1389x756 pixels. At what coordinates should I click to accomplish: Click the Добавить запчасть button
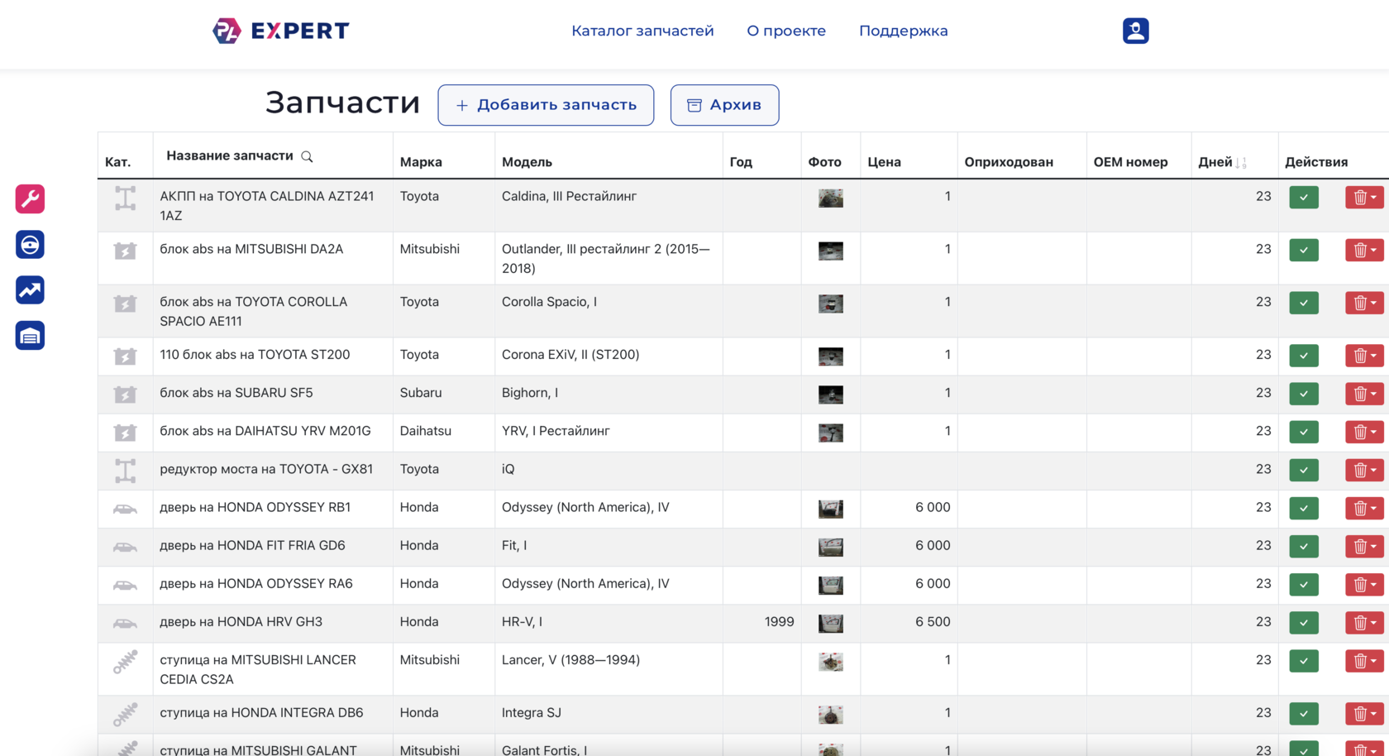[x=546, y=105]
